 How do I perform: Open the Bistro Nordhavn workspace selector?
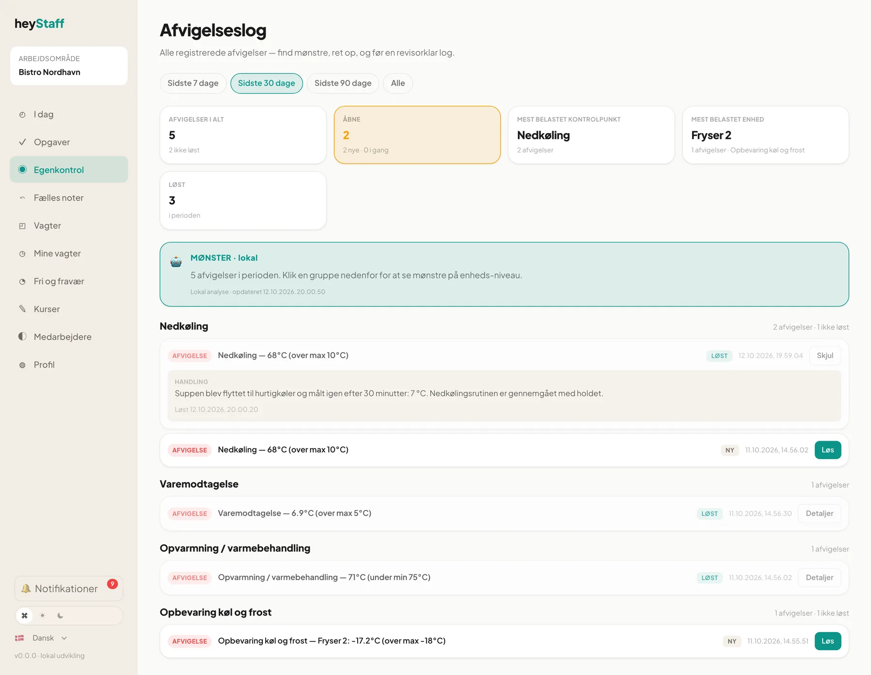coord(69,66)
